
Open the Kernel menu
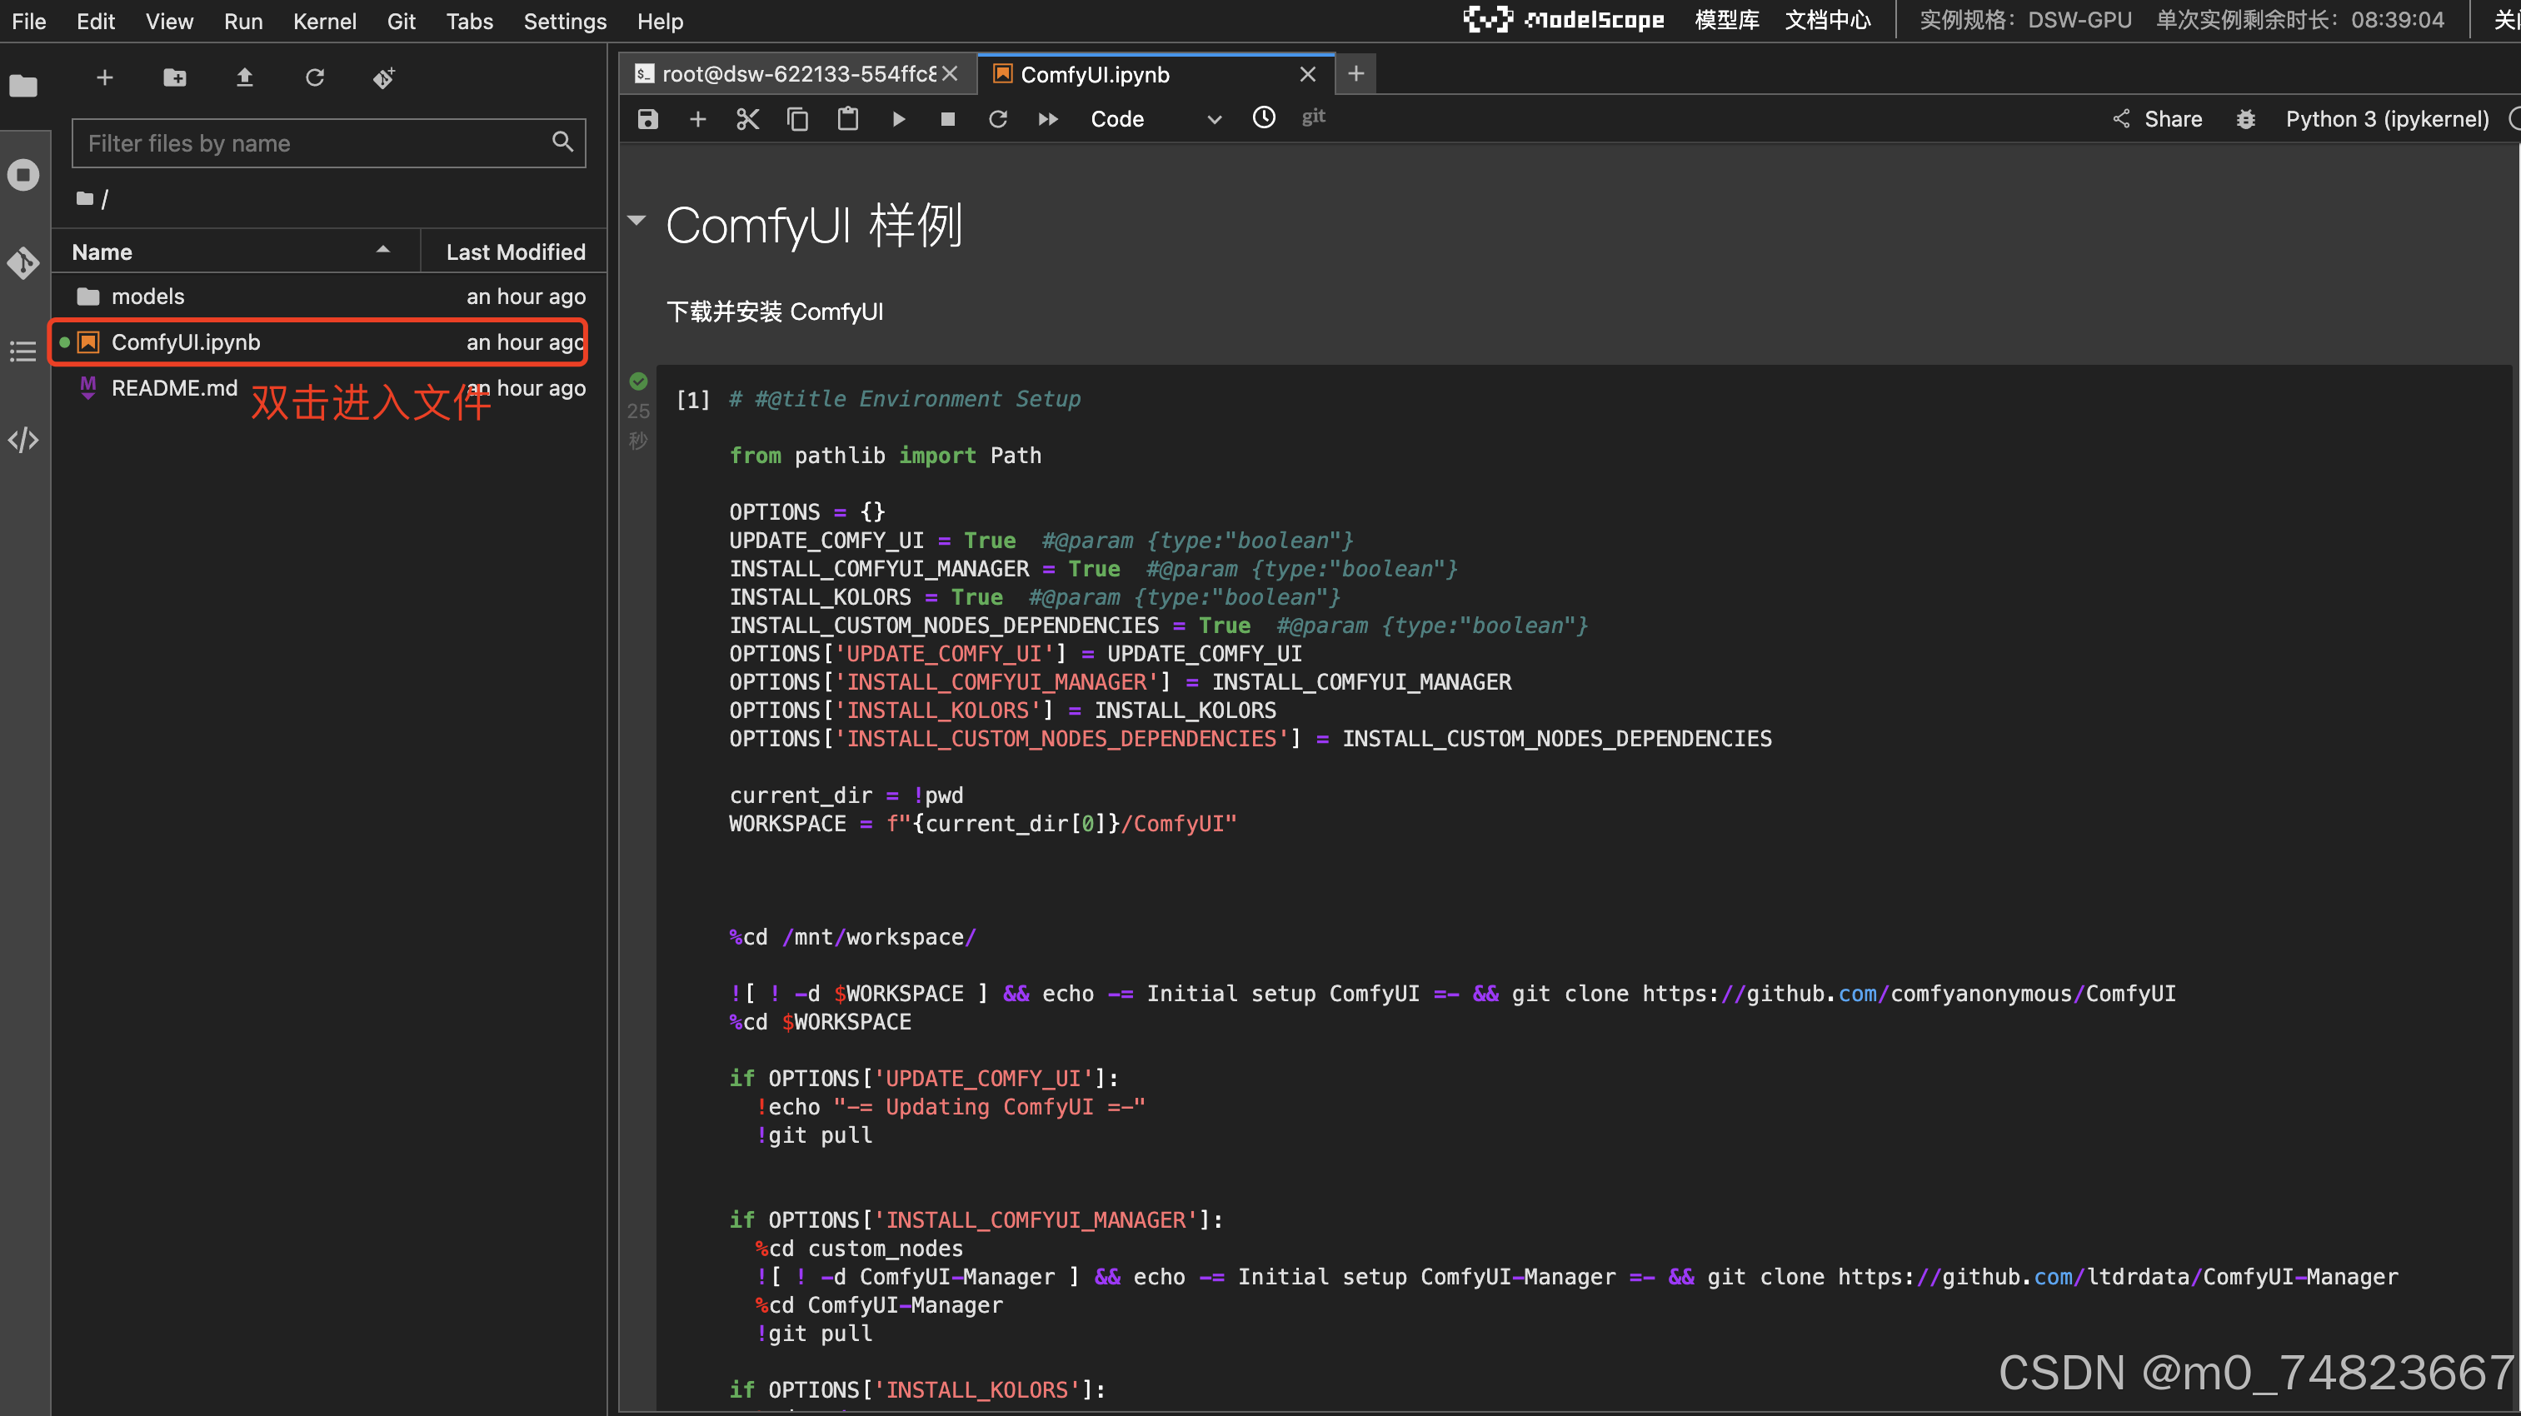(x=324, y=21)
